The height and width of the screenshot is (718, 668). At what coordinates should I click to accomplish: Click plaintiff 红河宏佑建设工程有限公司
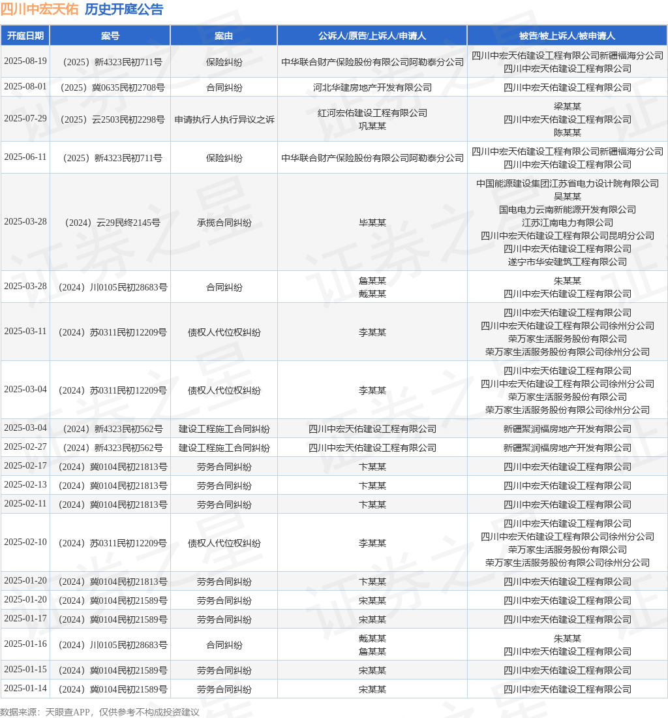pyautogui.click(x=372, y=113)
